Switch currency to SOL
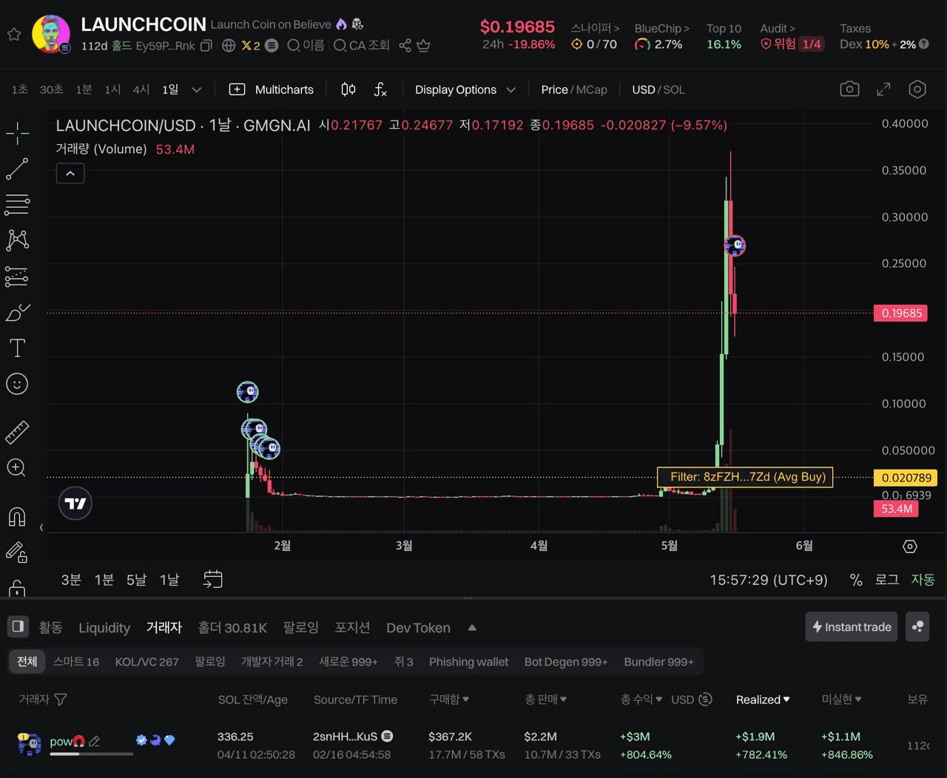947x778 pixels. click(x=674, y=89)
